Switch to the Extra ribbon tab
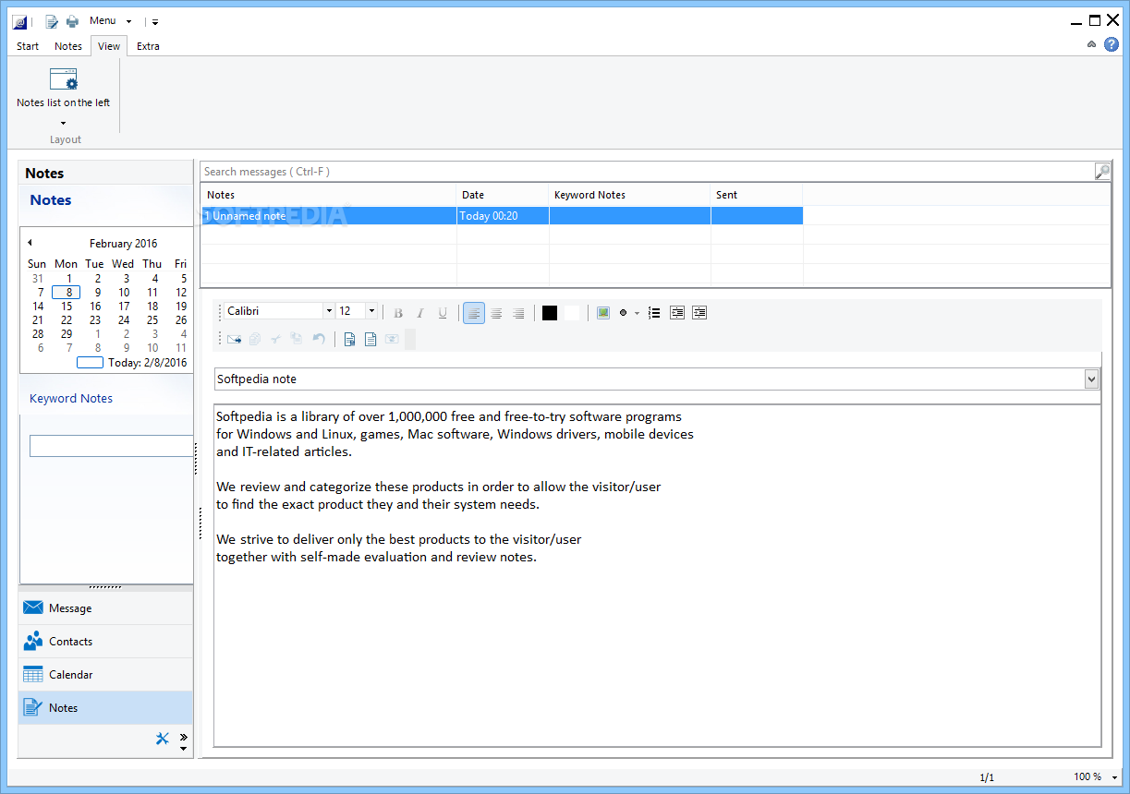 click(x=149, y=46)
